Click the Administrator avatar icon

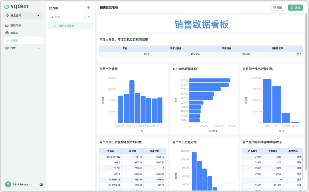8,185
